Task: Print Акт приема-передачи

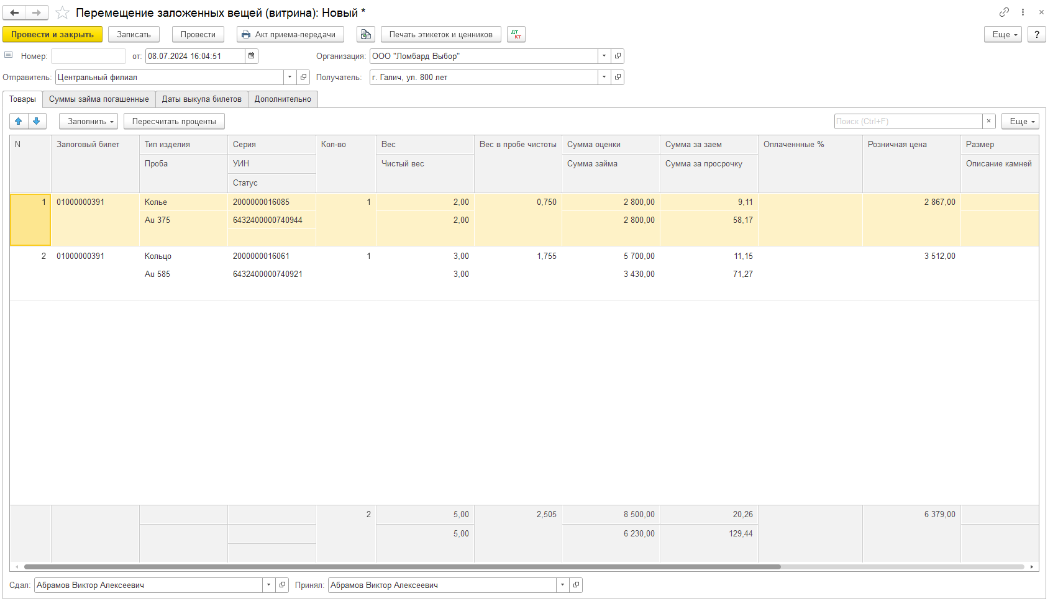Action: click(x=290, y=35)
